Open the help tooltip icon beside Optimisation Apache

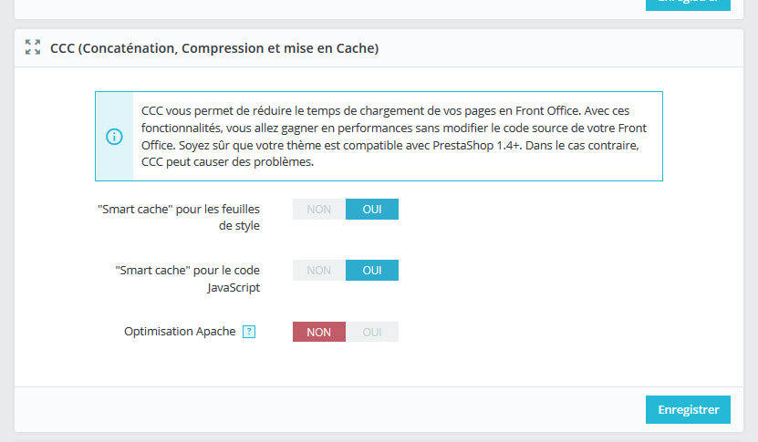click(x=249, y=332)
